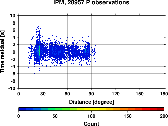Image resolution: width=168 pixels, height=126 pixels.
Task: Click the x-axis tick label 30
Action: click(x=43, y=94)
